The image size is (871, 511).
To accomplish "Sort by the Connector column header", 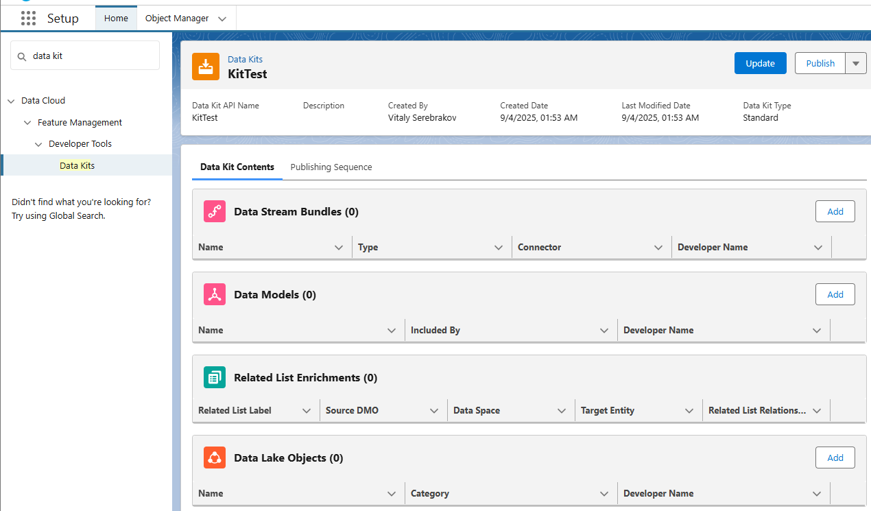I will pos(540,247).
